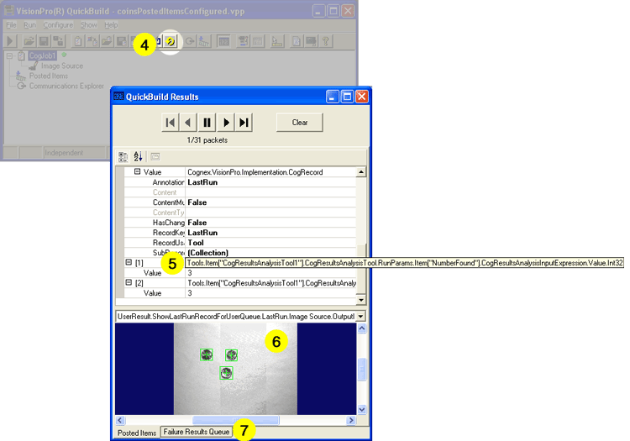Click the vertical scrollbar thumb beside image

(x=361, y=370)
